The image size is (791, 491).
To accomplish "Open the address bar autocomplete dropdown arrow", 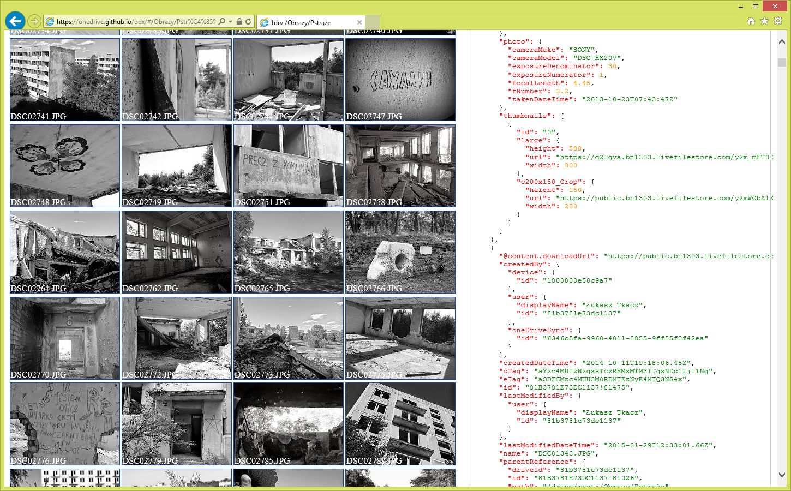I will tap(230, 22).
